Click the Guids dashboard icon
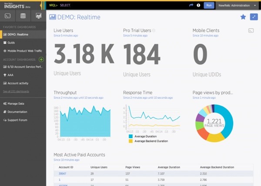This screenshot has height=186, width=261. tap(5, 43)
